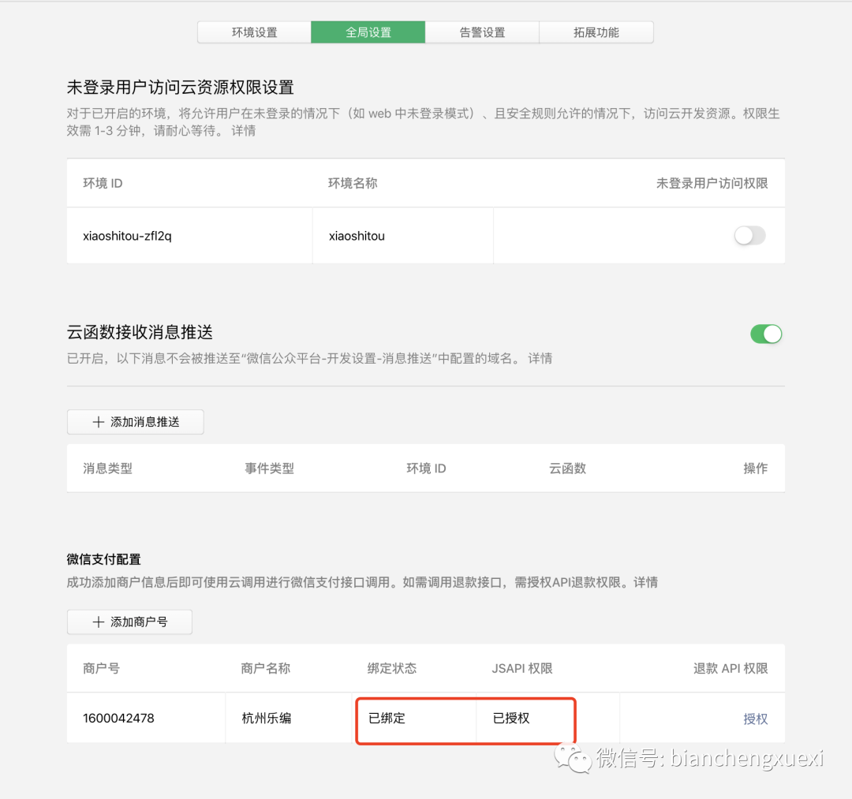Open 详情 link under 云函数接收消息推送
The height and width of the screenshot is (799, 852).
point(540,359)
